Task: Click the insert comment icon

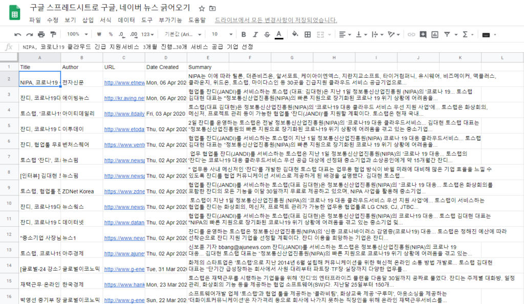Action: click(x=423, y=34)
